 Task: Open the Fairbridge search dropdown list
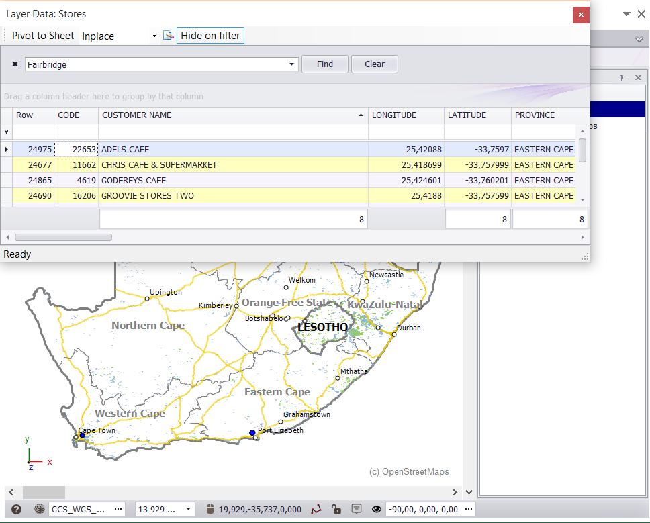291,64
